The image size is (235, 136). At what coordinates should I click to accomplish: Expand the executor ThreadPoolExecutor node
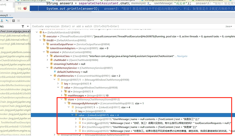(40, 37)
